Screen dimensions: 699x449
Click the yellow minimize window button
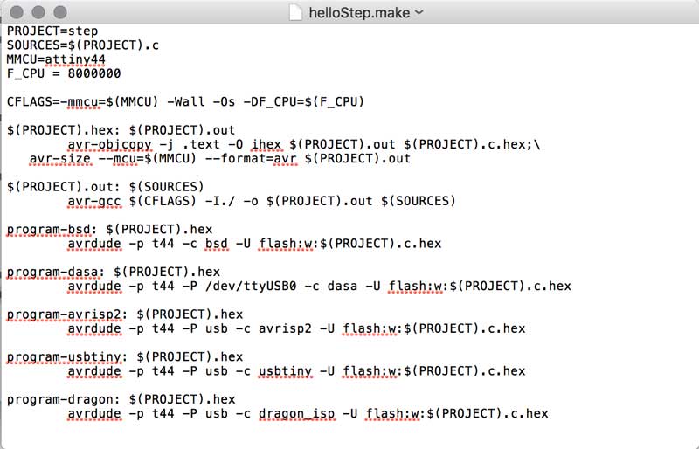click(x=38, y=12)
